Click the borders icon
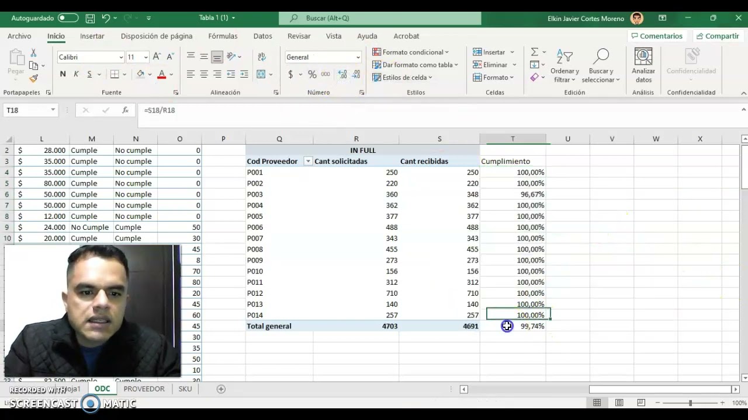This screenshot has height=420, width=748. (x=115, y=74)
